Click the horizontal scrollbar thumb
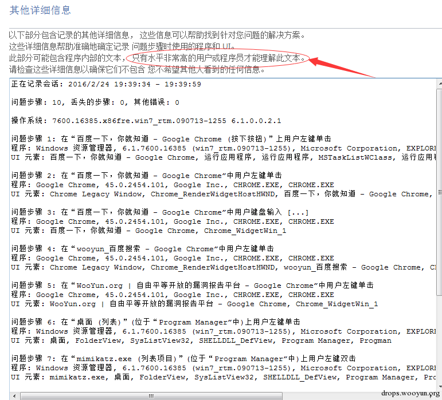Viewport: 442px width, 400px height. click(x=151, y=396)
